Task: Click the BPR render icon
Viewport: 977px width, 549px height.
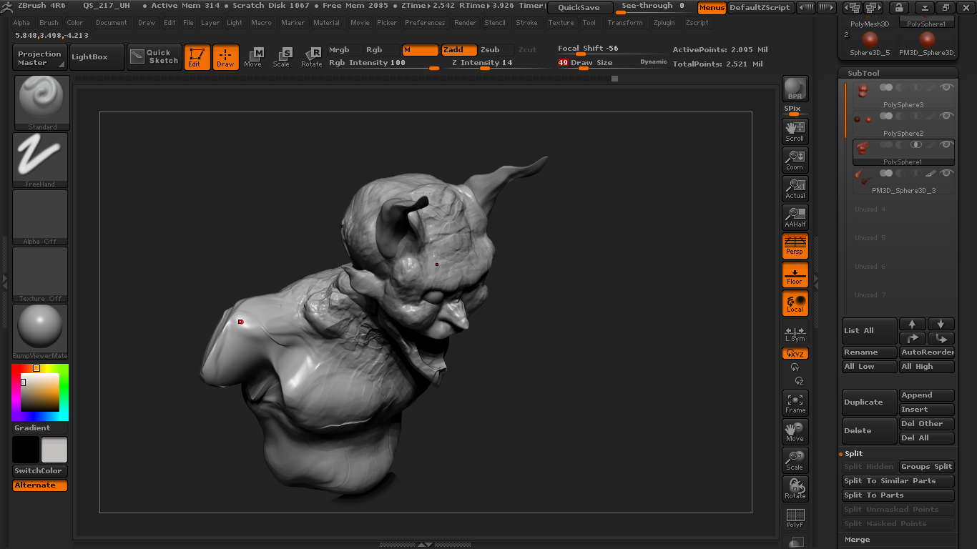Action: pos(795,89)
